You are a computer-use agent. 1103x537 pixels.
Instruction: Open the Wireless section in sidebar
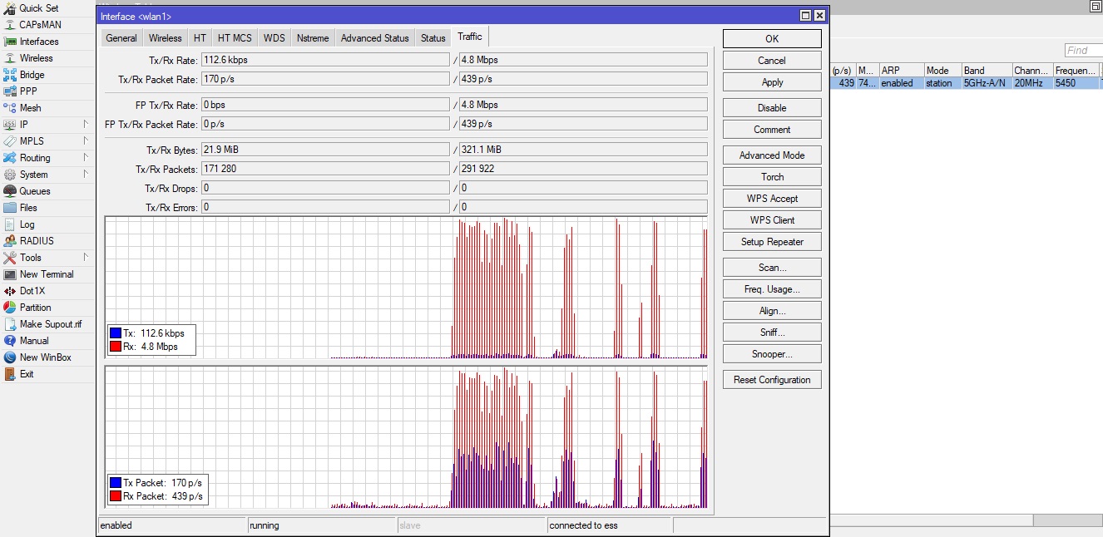(35, 58)
